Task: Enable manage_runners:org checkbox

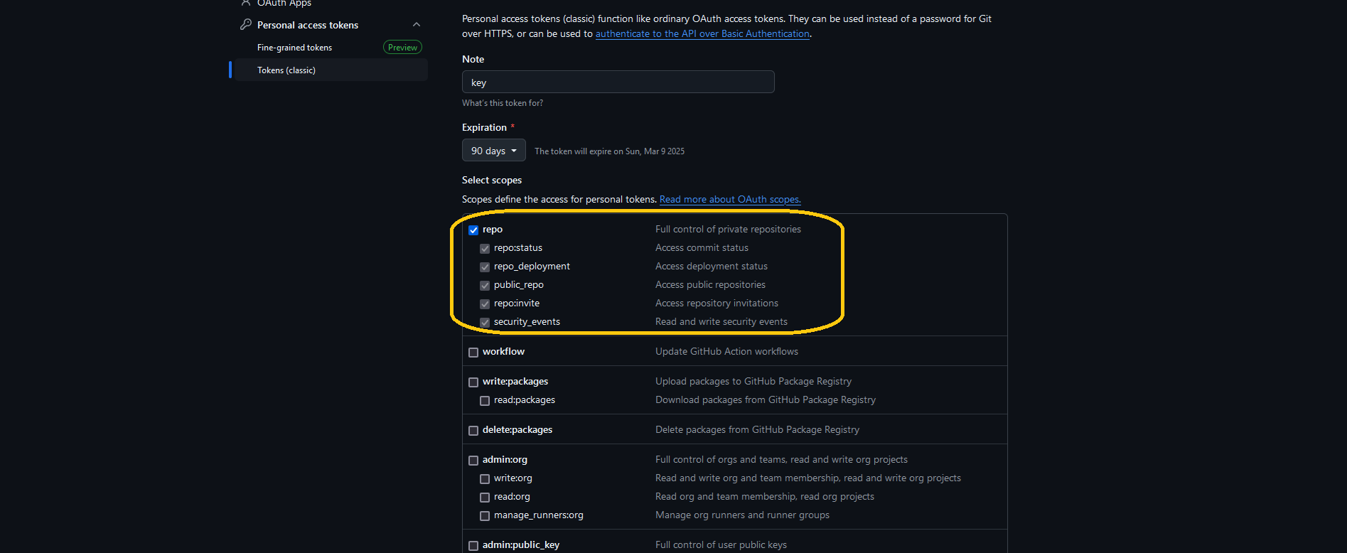Action: click(485, 516)
